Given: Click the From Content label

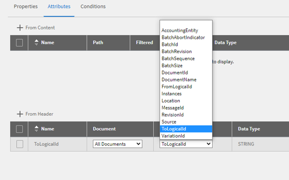Looking at the screenshot, I should tap(40, 28).
